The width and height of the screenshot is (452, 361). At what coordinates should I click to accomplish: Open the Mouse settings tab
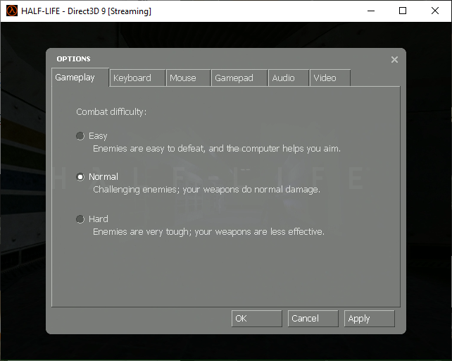click(188, 78)
